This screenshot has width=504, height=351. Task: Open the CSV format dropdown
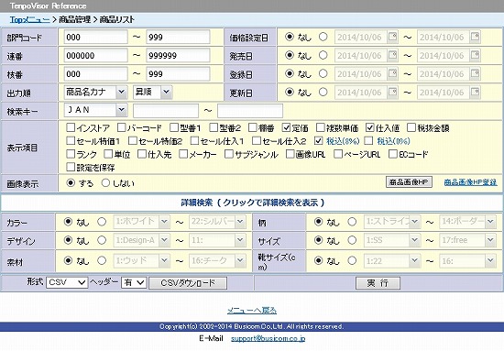(x=67, y=282)
